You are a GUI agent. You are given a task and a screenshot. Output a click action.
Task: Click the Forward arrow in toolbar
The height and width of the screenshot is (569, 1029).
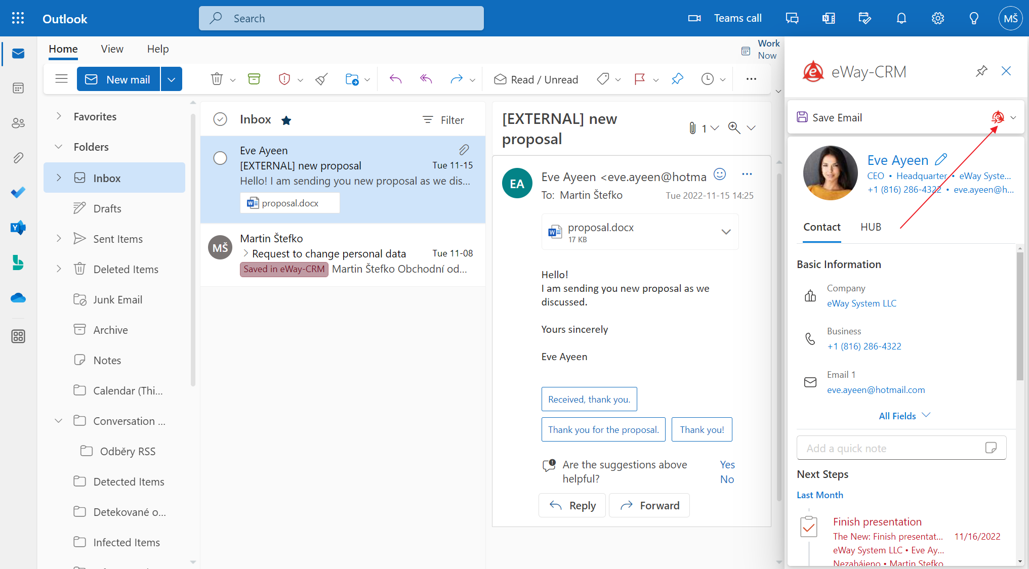click(x=457, y=79)
